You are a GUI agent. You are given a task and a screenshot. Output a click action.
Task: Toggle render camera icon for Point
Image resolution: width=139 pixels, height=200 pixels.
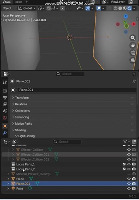click(134, 188)
